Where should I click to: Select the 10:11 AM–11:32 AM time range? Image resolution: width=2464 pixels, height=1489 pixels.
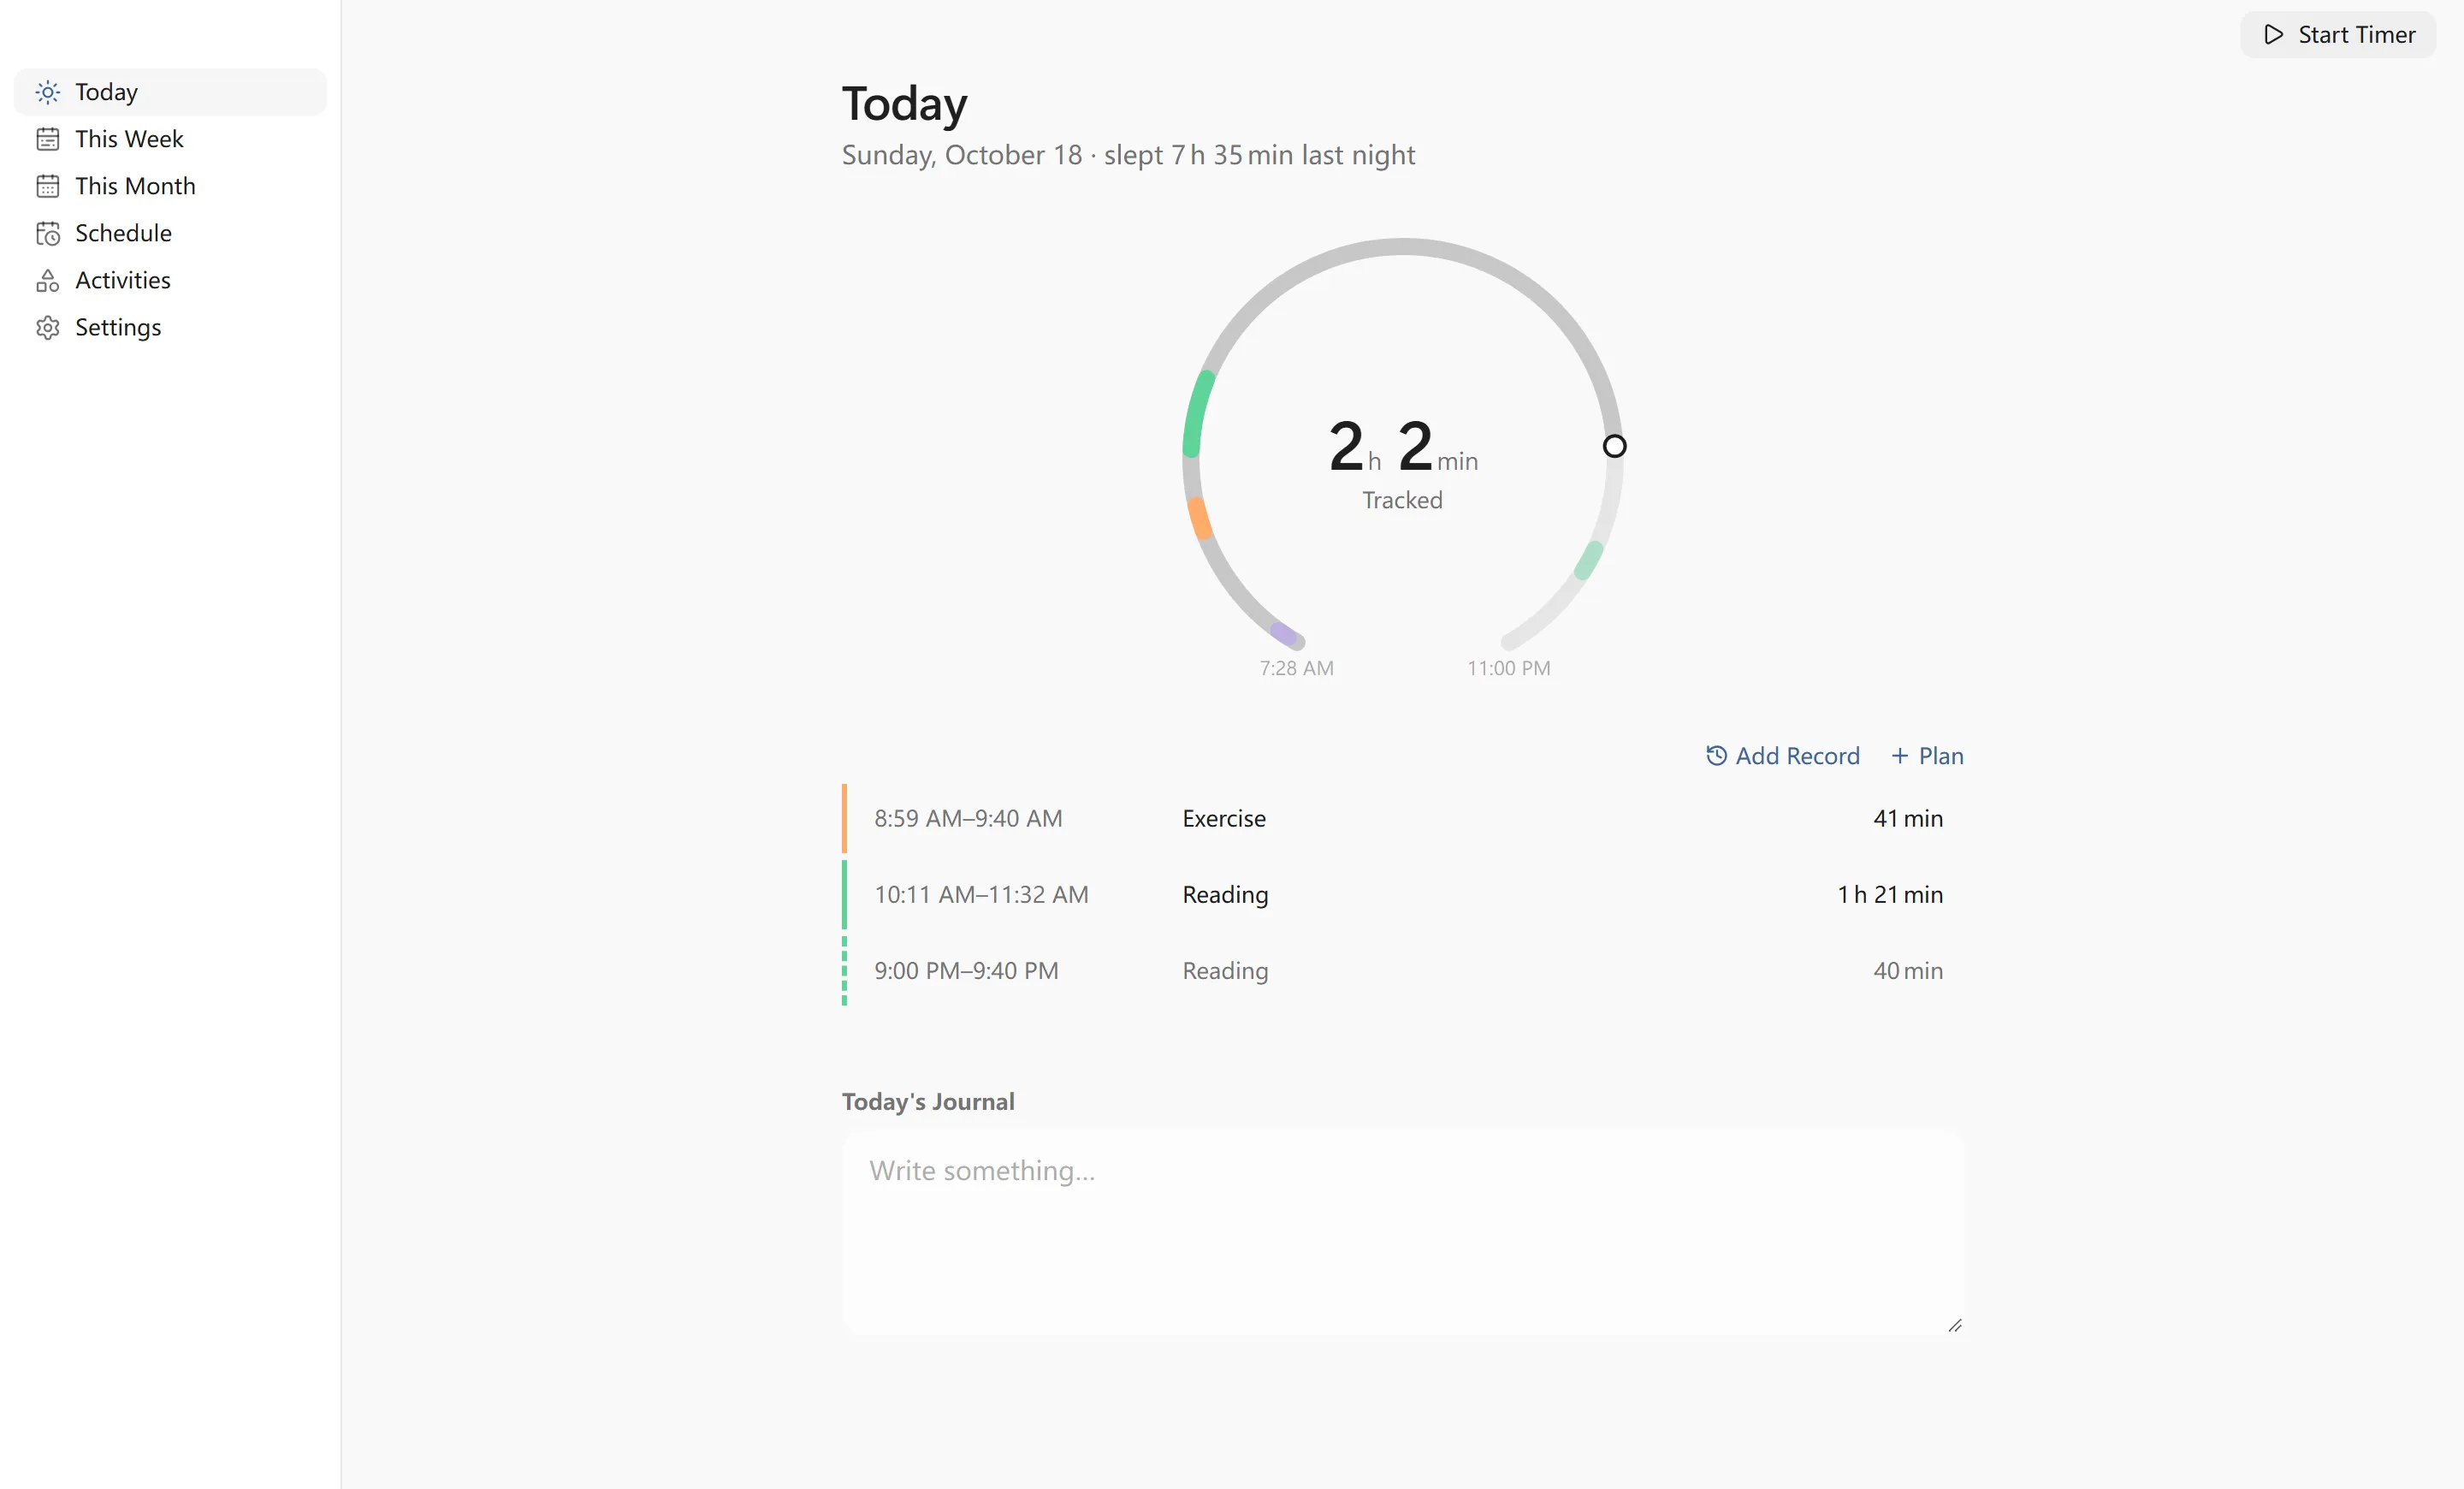(x=981, y=895)
